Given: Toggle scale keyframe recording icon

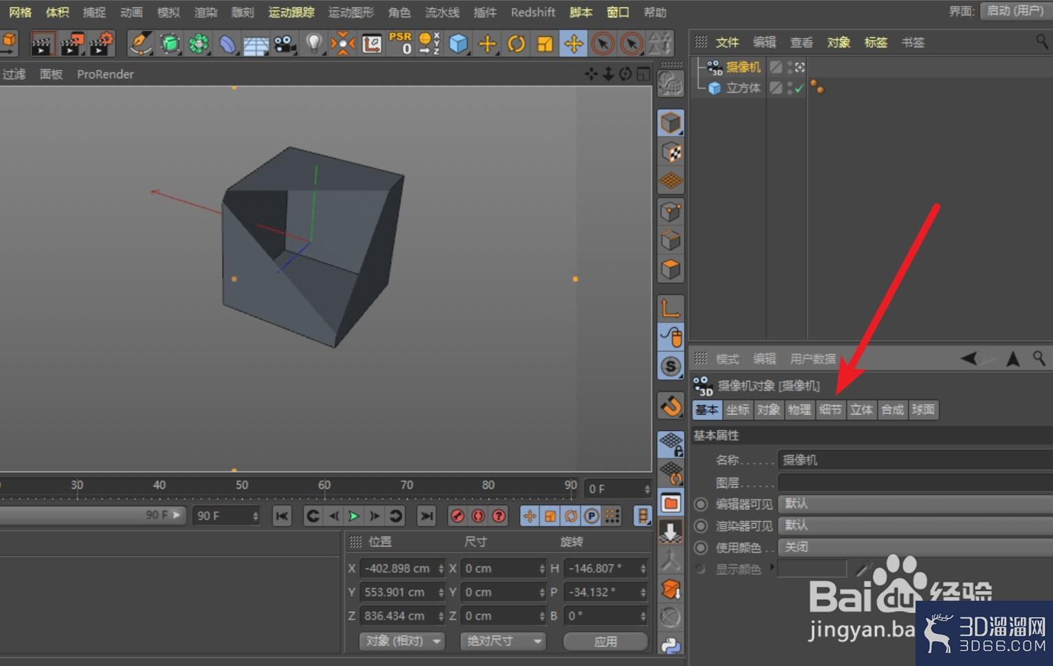Looking at the screenshot, I should click(x=550, y=515).
